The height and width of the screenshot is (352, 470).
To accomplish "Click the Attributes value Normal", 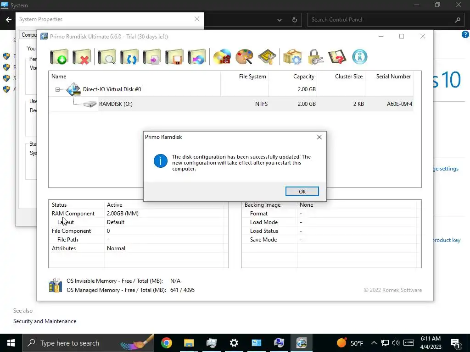I will pyautogui.click(x=116, y=248).
